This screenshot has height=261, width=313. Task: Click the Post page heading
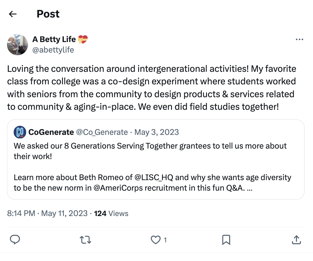(x=48, y=14)
